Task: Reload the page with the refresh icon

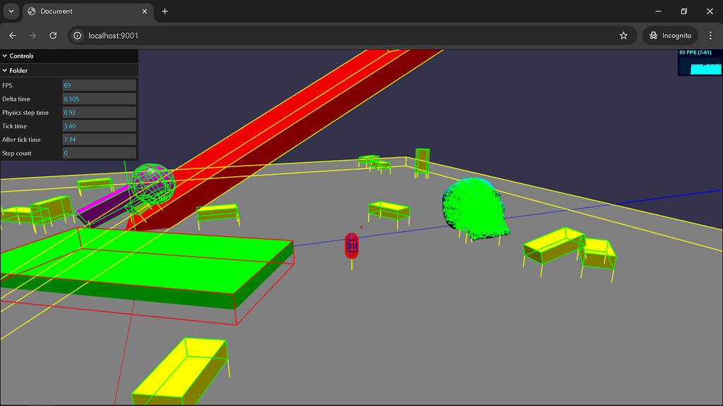Action: pos(53,35)
